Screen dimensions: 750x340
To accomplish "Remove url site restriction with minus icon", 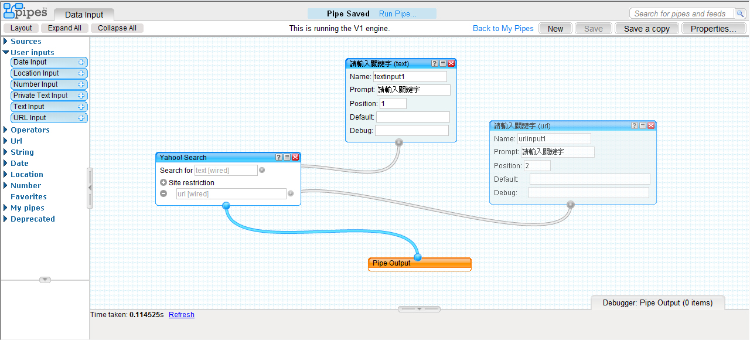I will (x=163, y=193).
